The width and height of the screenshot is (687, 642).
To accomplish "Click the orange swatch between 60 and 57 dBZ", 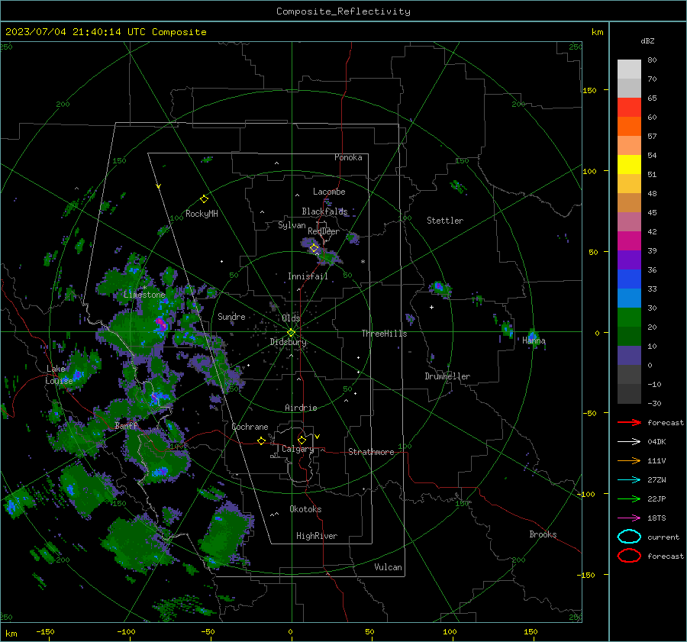I will click(x=629, y=126).
